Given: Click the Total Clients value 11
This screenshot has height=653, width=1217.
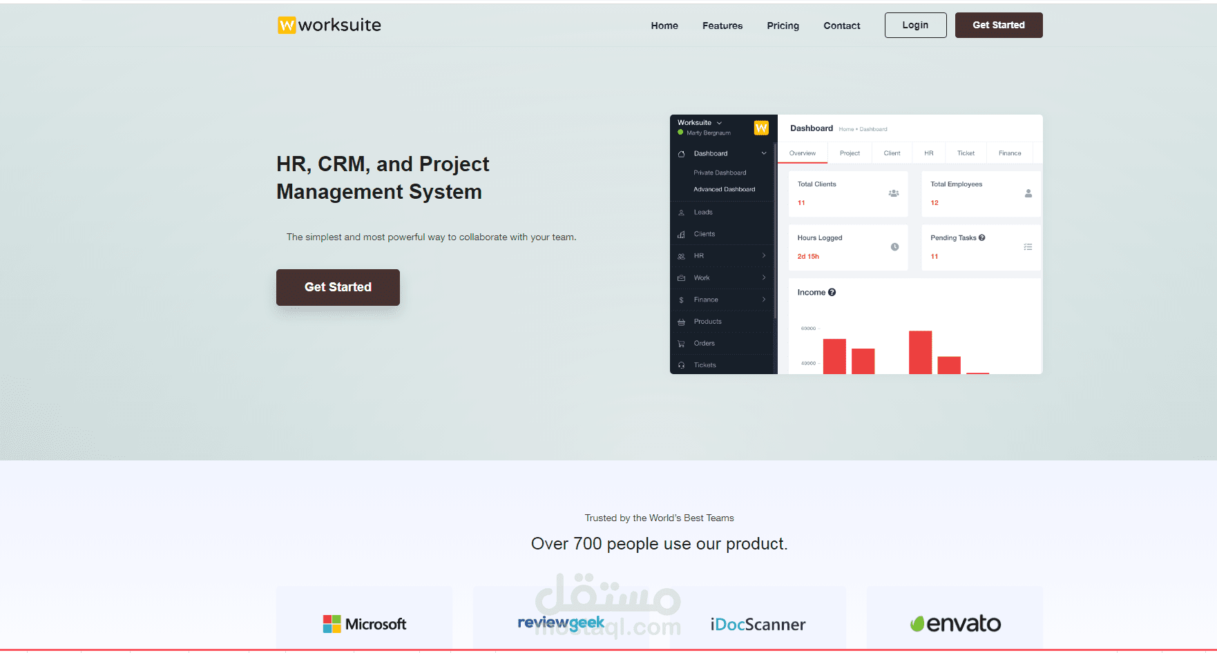Looking at the screenshot, I should pyautogui.click(x=801, y=203).
